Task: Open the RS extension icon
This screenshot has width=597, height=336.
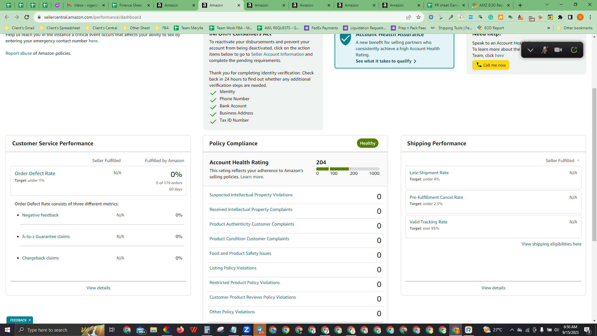Action: click(511, 17)
